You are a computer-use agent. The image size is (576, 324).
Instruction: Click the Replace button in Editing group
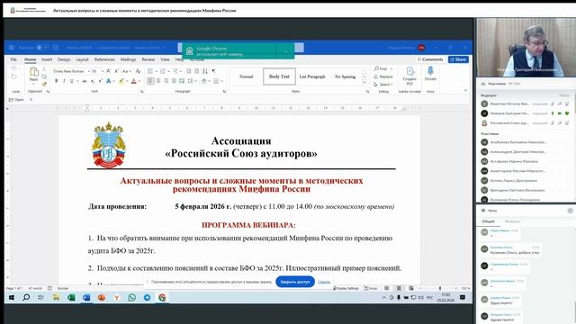tap(383, 76)
